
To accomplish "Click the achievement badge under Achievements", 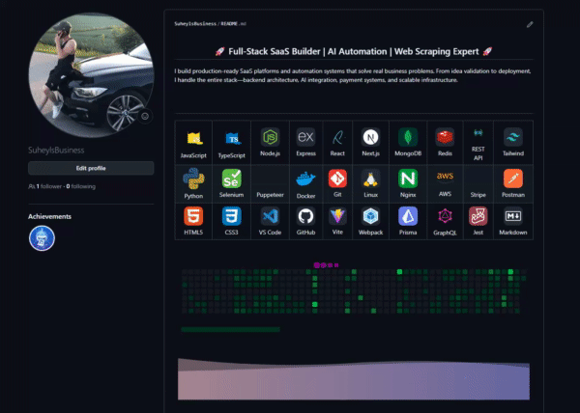I will coord(43,237).
